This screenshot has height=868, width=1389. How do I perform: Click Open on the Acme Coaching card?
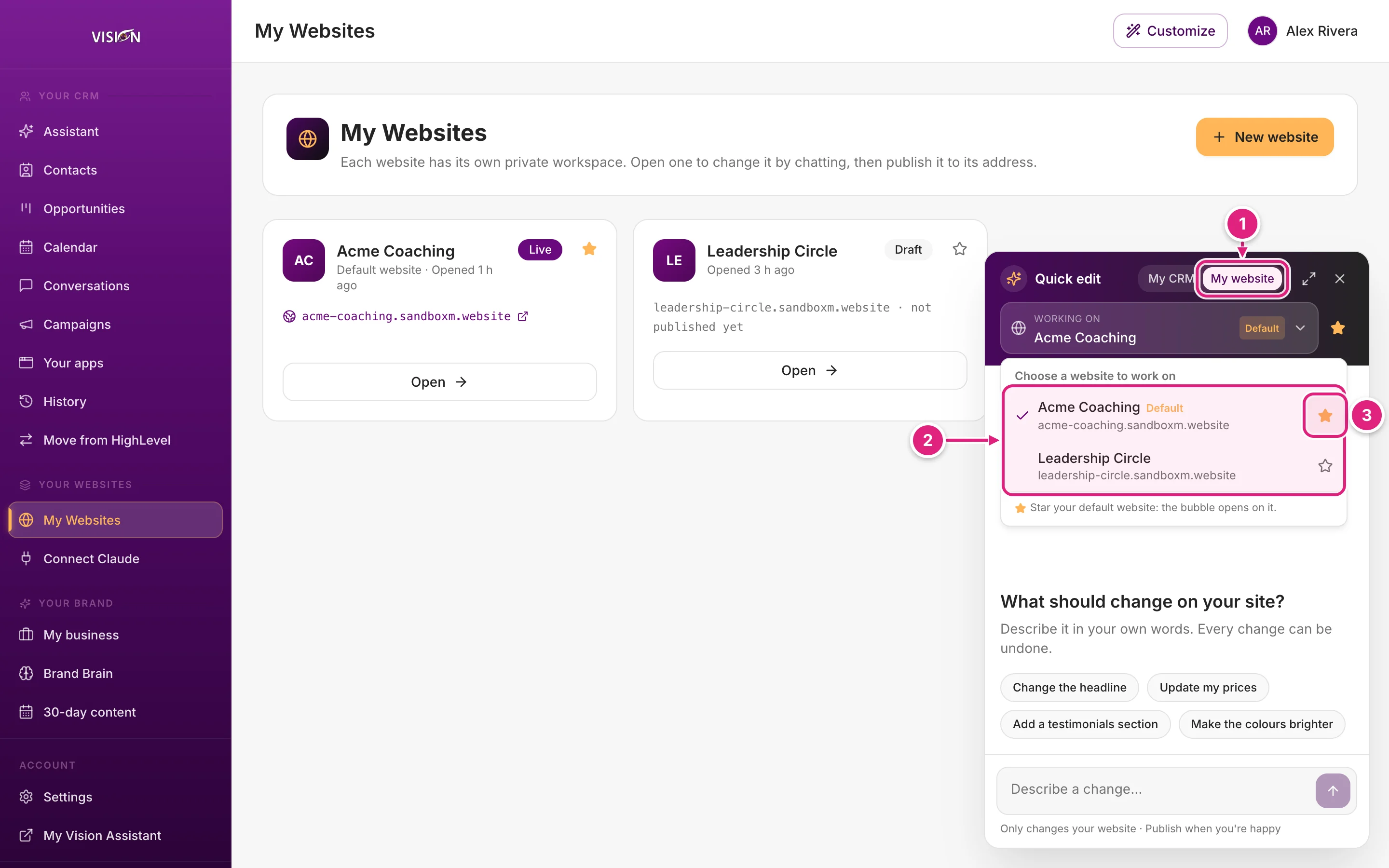tap(440, 382)
